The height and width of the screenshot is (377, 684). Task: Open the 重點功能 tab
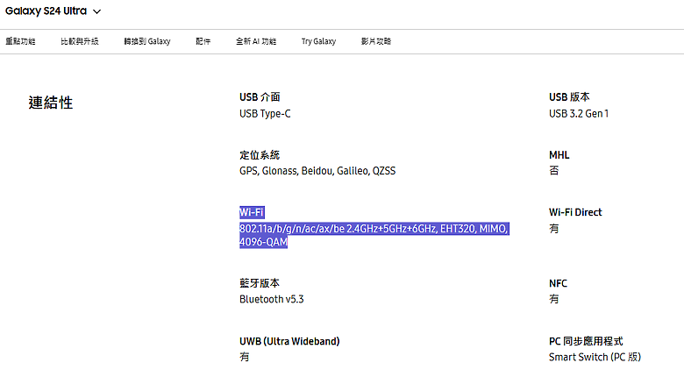tap(20, 41)
